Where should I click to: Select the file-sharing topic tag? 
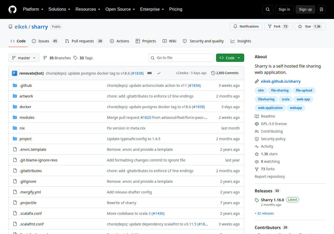point(280,90)
